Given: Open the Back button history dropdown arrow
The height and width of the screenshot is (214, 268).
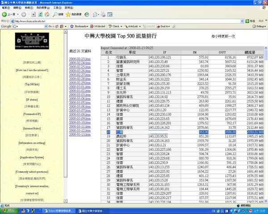Looking at the screenshot, I should pos(18,15).
